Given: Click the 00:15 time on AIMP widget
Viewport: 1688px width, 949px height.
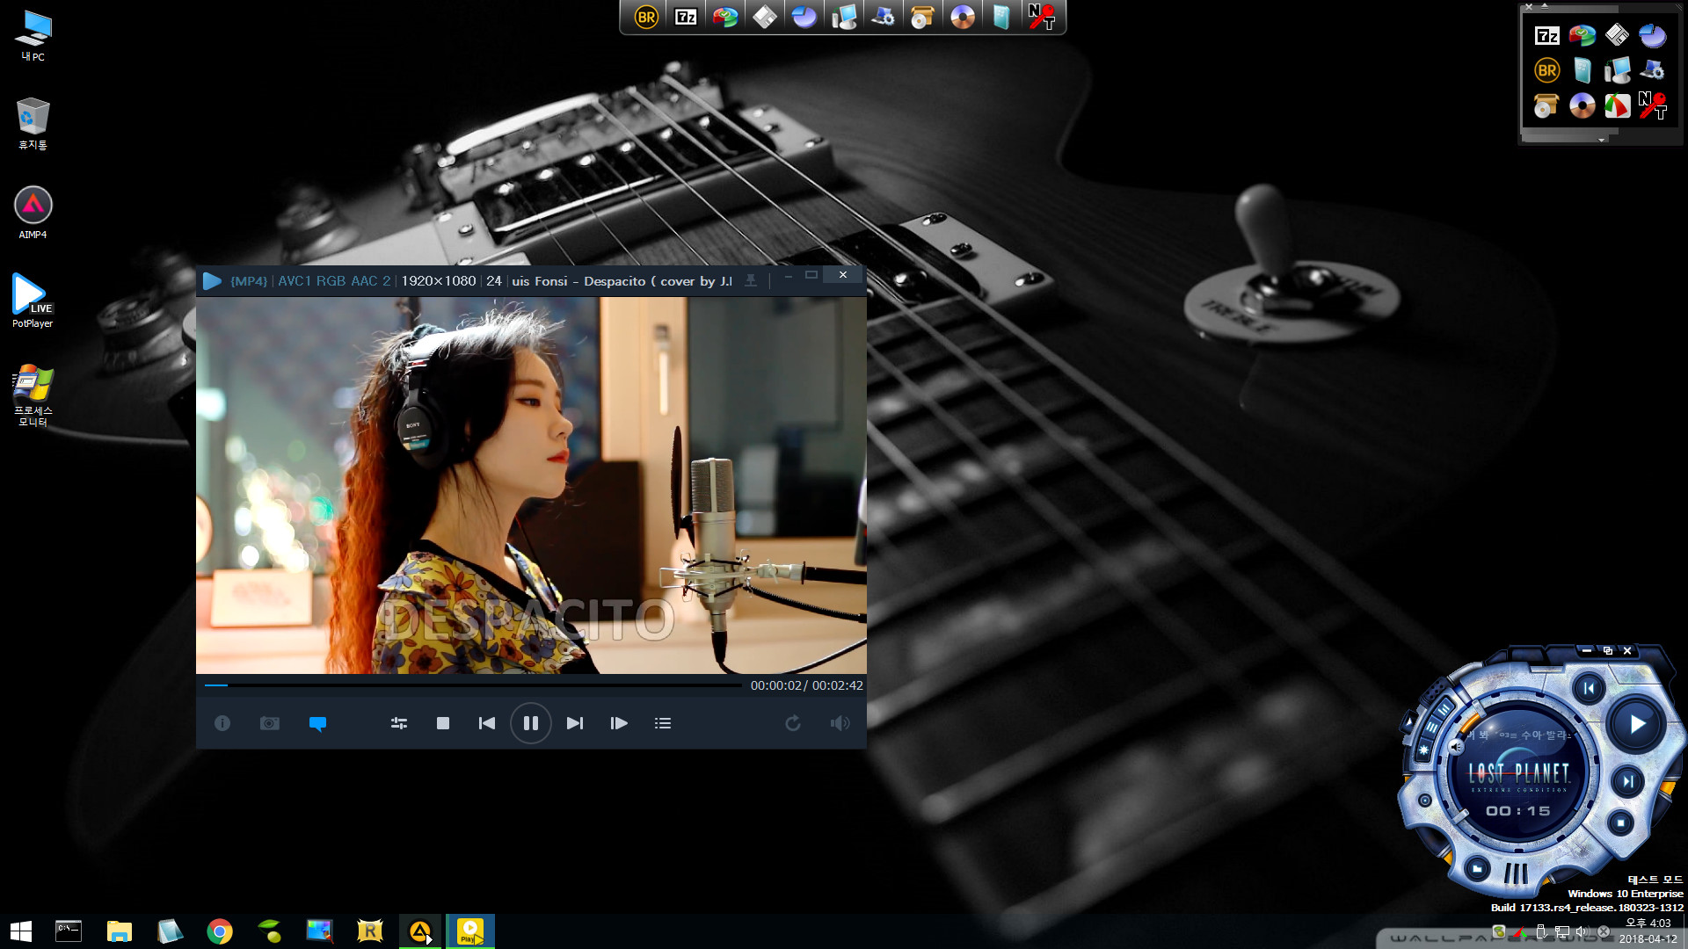Looking at the screenshot, I should [1518, 811].
